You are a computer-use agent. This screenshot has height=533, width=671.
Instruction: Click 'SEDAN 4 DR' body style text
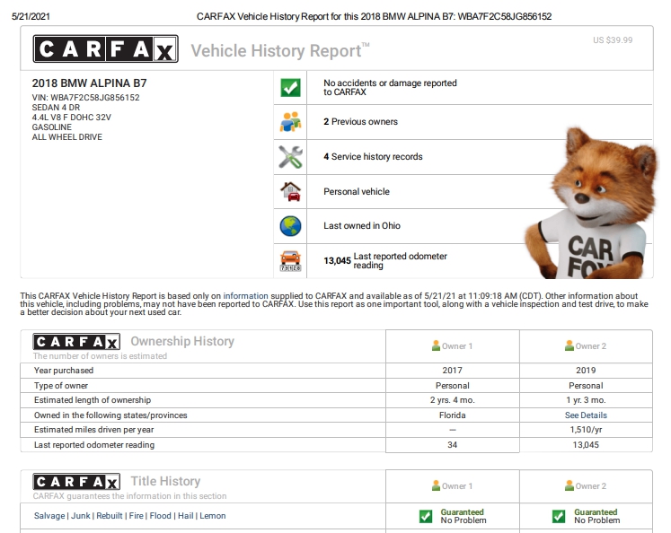pos(56,108)
